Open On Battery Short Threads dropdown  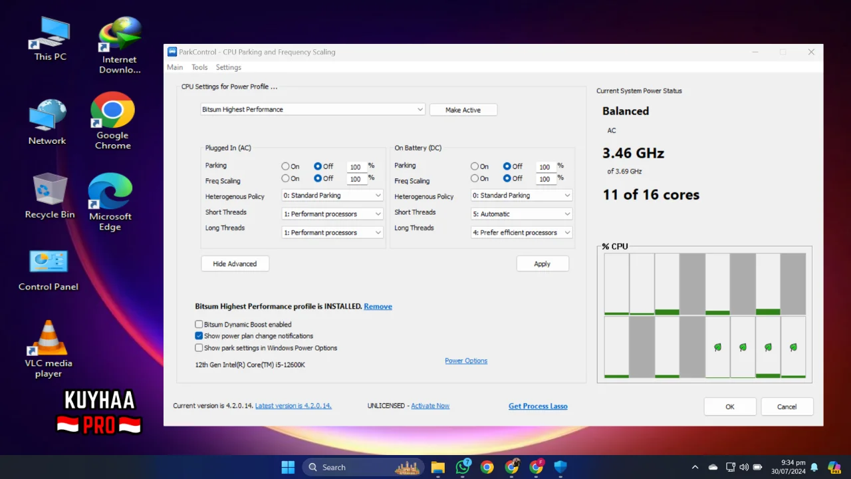(522, 214)
